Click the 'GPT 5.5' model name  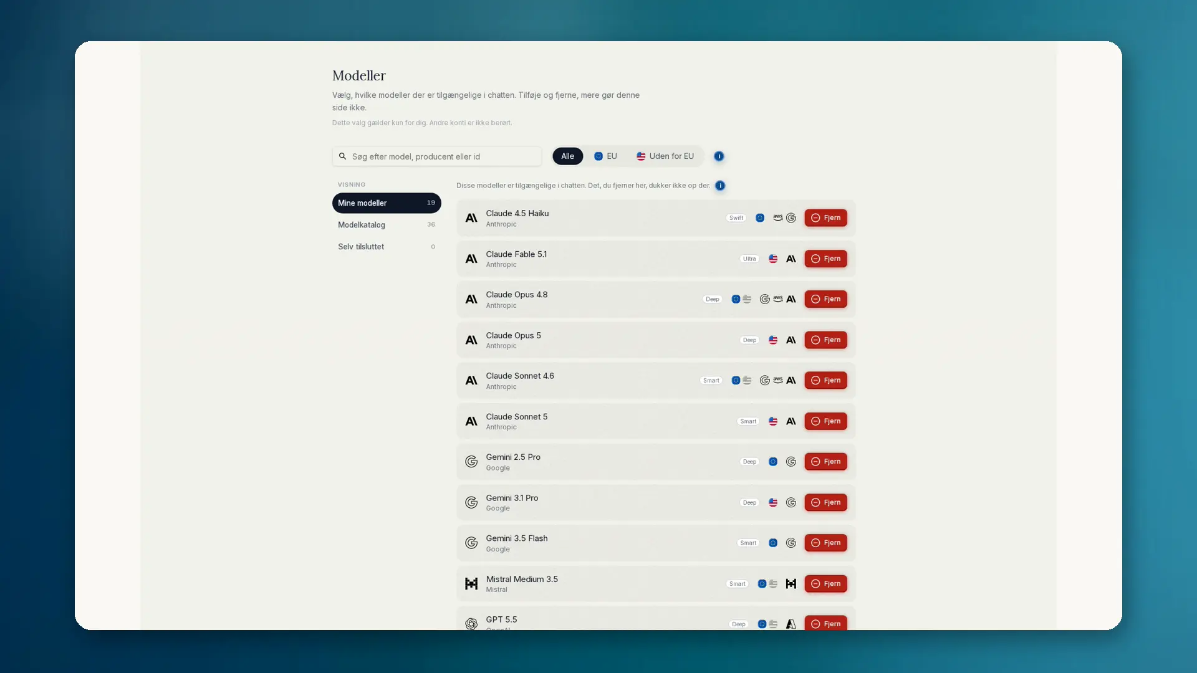pyautogui.click(x=502, y=619)
